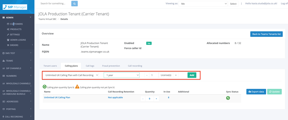Increase Unlimited UK Calling Plan quantity
288x120 pixels.
click(x=156, y=99)
